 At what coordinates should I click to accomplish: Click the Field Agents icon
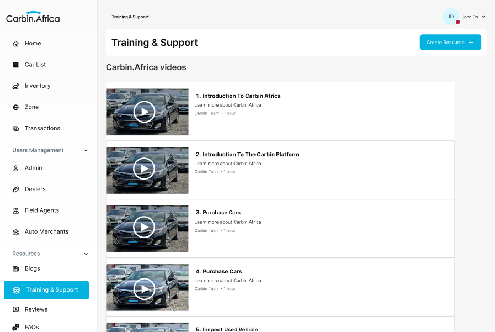pyautogui.click(x=16, y=210)
